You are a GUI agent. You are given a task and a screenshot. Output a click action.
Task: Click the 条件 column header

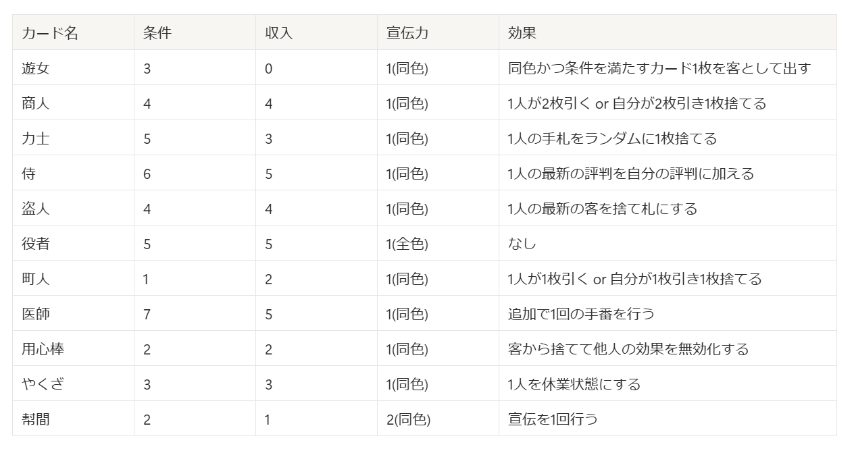[x=157, y=33]
